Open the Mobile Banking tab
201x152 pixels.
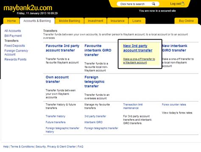(x=70, y=21)
